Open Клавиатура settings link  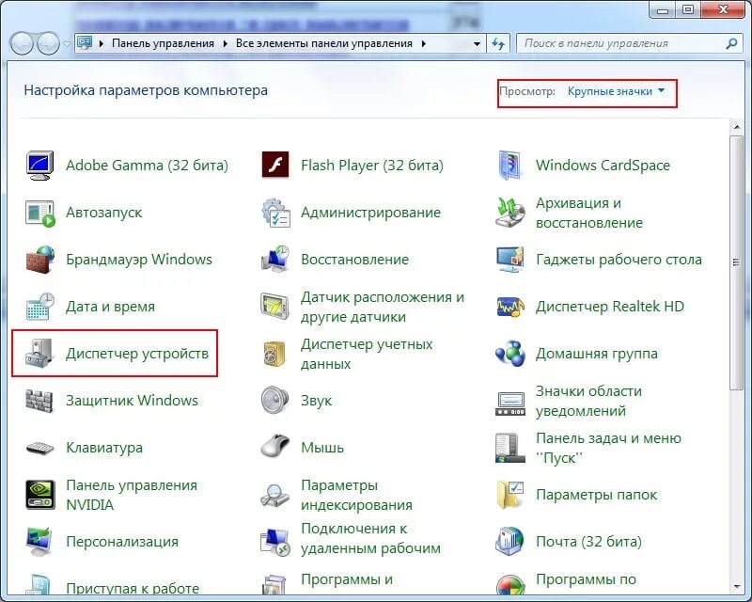[104, 448]
